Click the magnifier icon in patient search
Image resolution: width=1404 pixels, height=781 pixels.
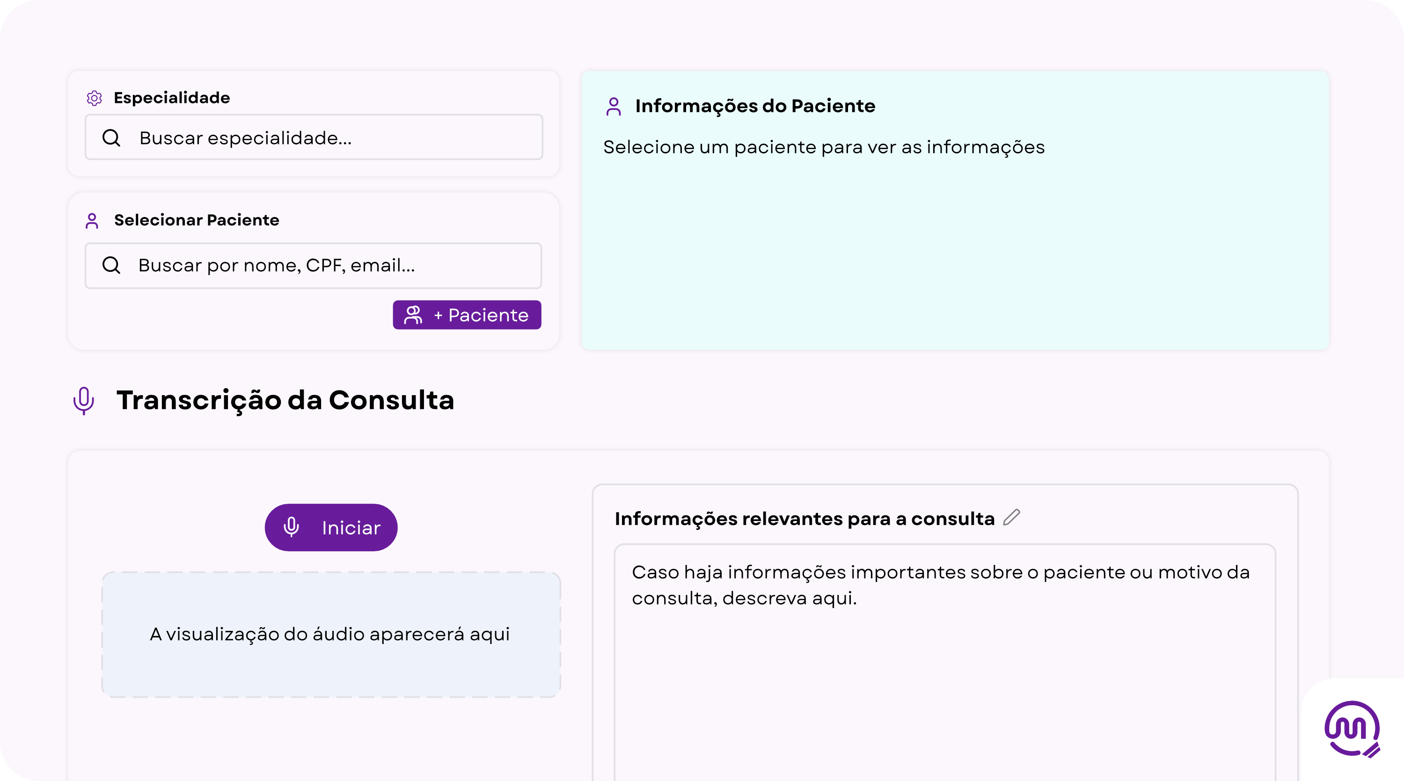point(111,265)
